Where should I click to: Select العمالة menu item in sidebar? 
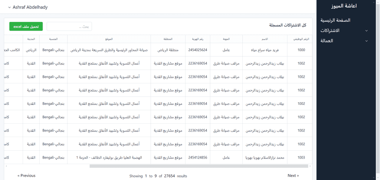[327, 41]
